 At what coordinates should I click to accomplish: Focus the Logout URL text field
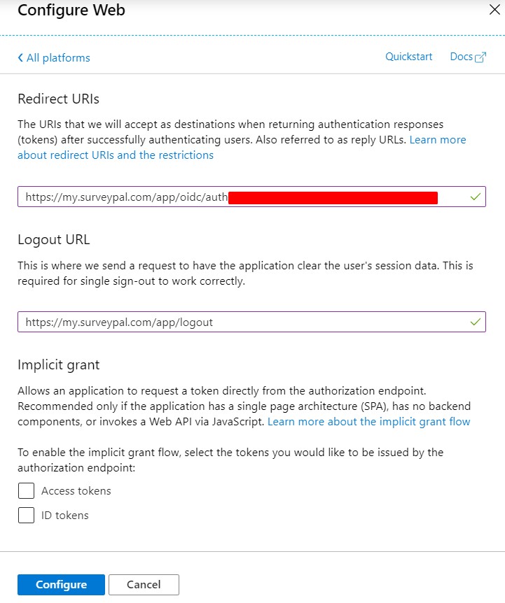[x=251, y=322]
